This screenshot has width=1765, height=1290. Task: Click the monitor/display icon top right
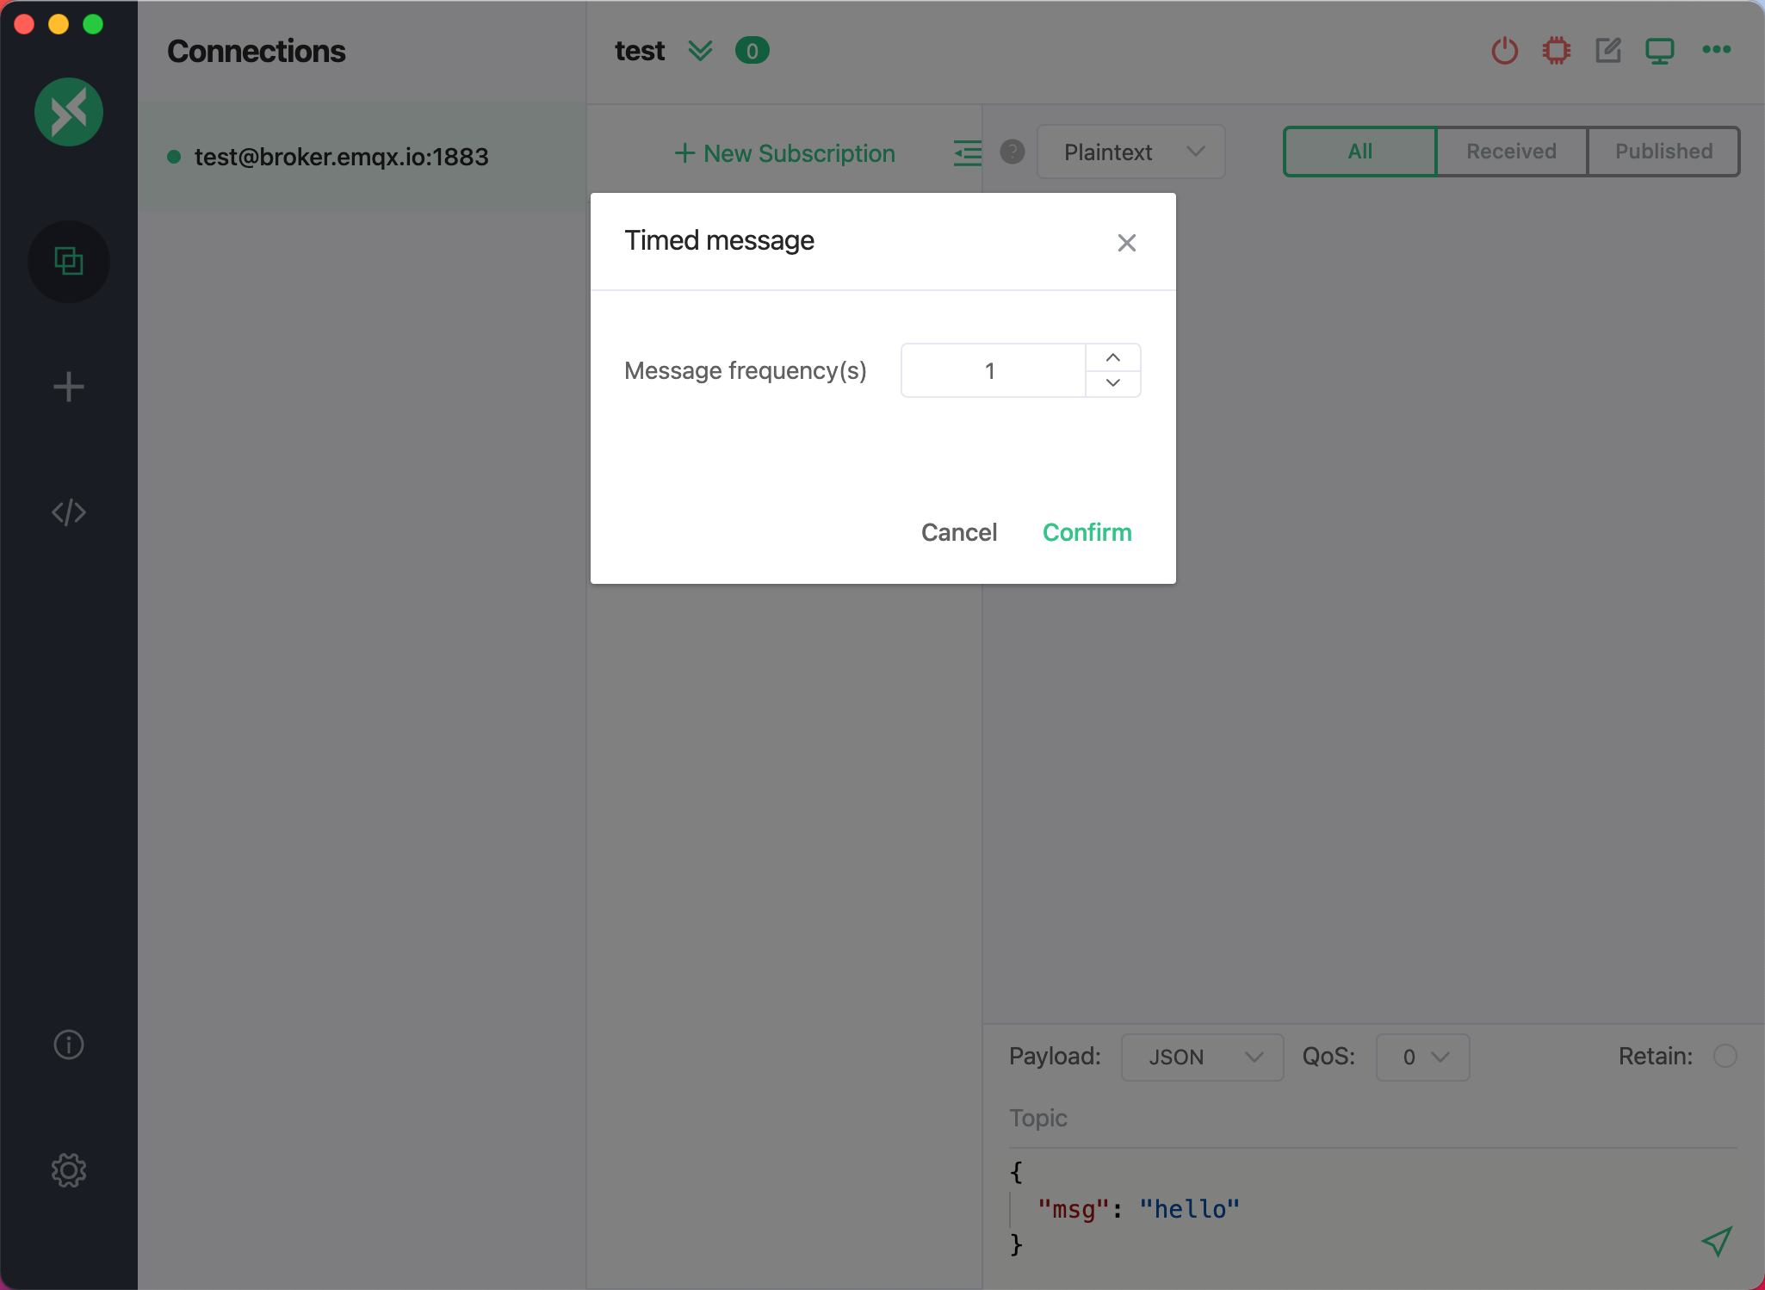click(1661, 51)
